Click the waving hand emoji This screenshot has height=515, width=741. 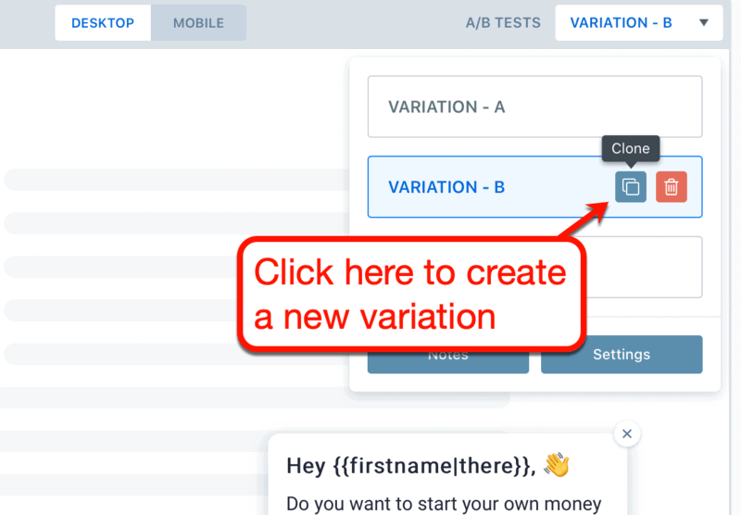[557, 465]
